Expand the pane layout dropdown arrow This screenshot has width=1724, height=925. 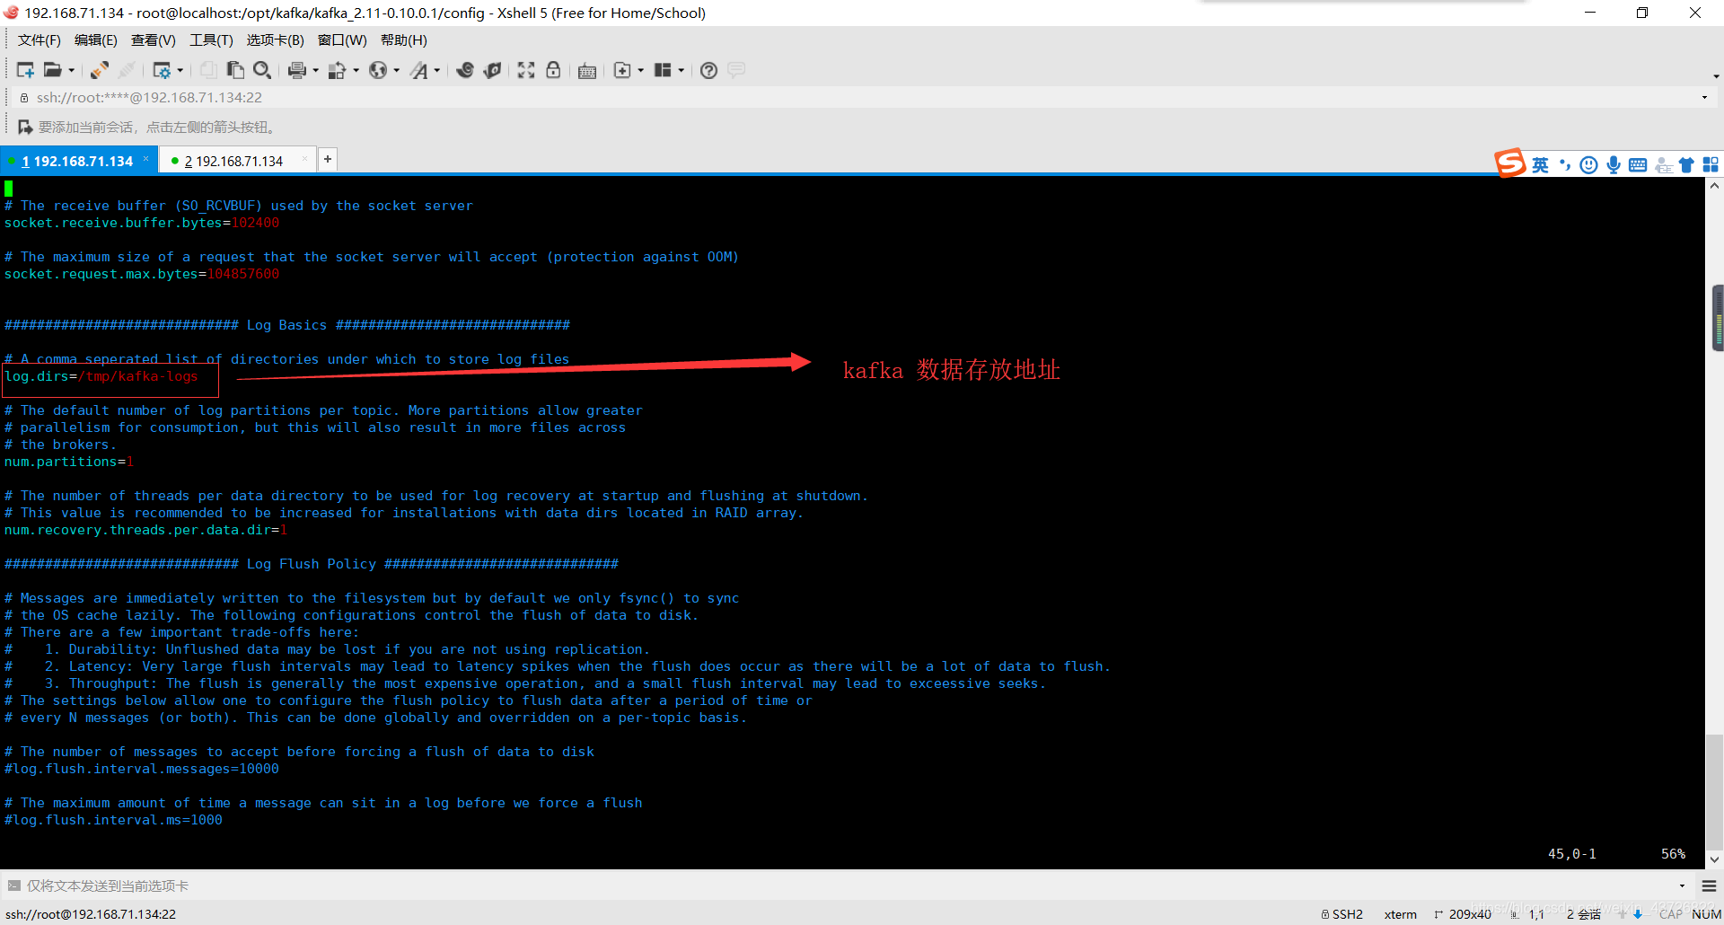[x=682, y=71]
